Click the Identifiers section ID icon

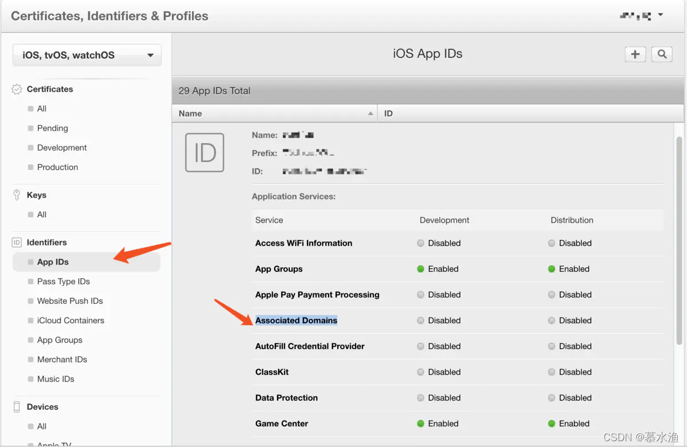tap(17, 243)
